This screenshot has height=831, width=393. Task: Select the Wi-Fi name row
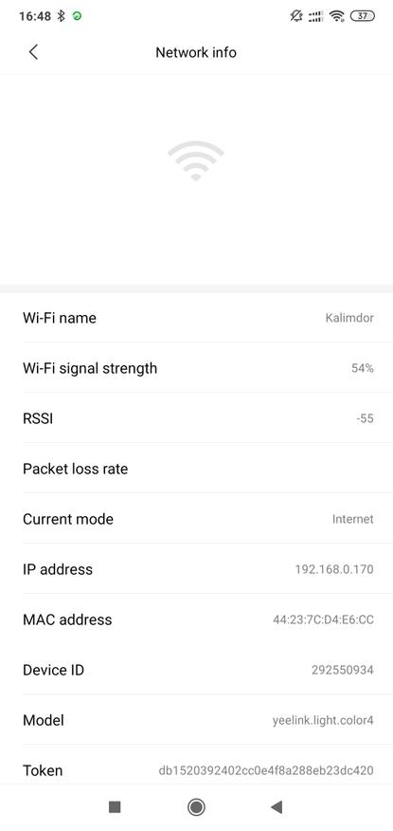(198, 318)
